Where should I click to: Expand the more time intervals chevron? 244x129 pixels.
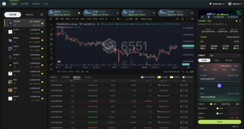[109, 19]
